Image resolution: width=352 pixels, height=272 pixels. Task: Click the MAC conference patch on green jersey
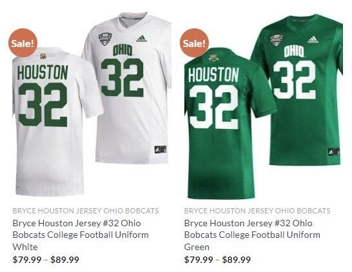(x=277, y=40)
